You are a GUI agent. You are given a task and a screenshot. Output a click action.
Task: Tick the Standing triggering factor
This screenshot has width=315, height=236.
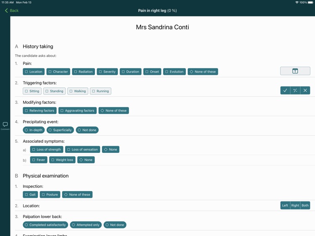(55, 91)
